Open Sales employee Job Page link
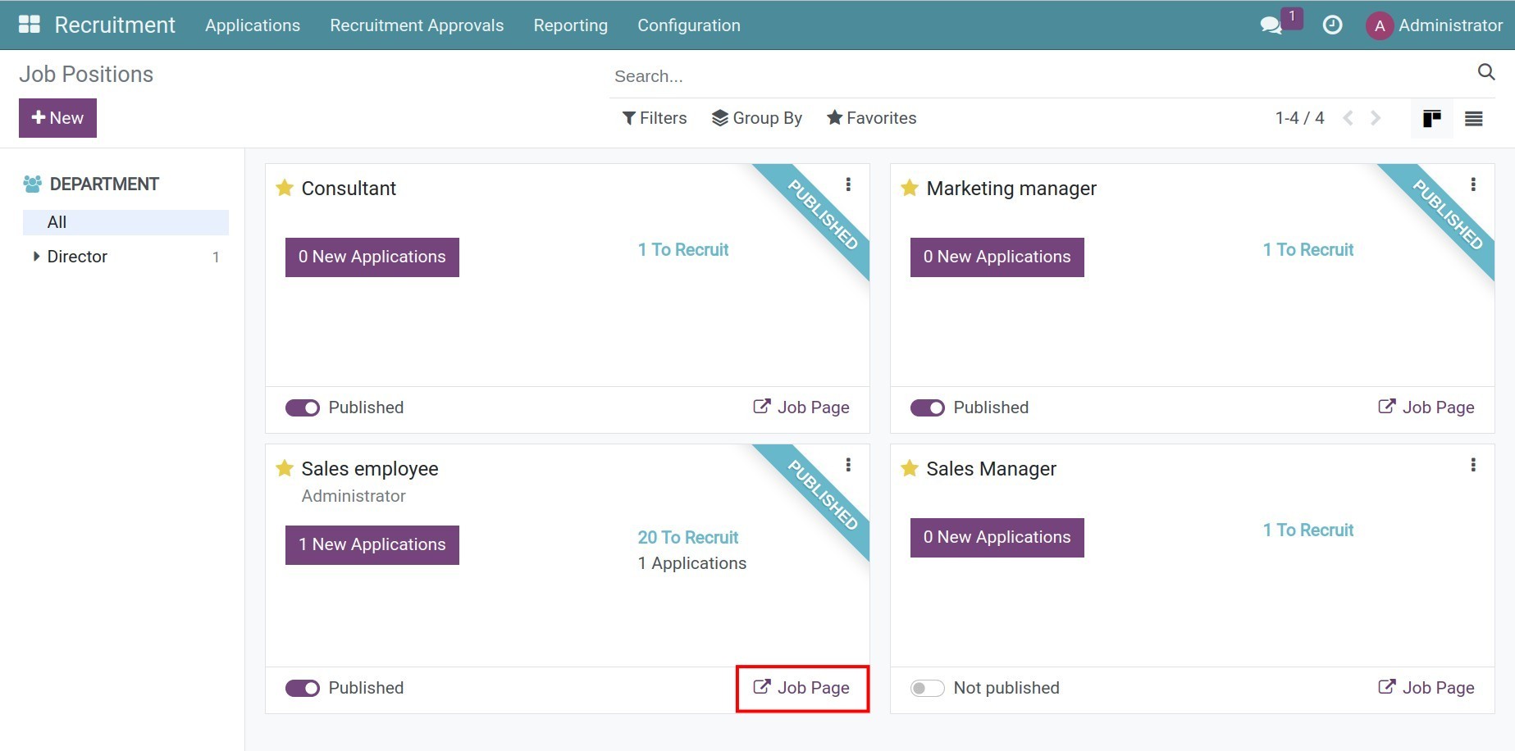The height and width of the screenshot is (751, 1515). 801,688
